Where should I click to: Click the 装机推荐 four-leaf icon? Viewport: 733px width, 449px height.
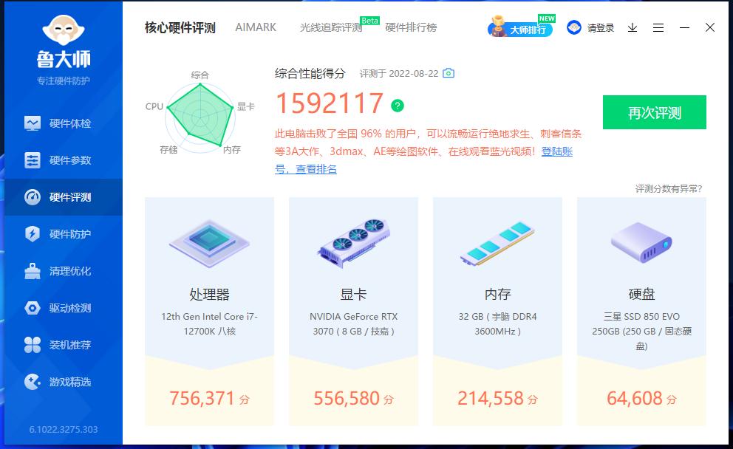33,345
